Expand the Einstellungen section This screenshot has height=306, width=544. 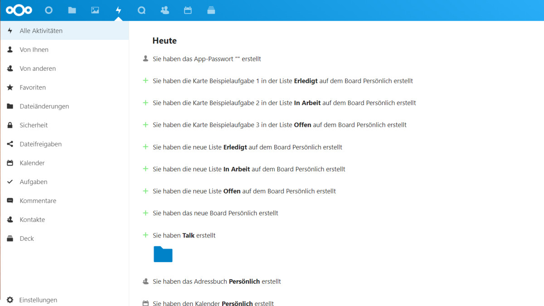[64, 300]
